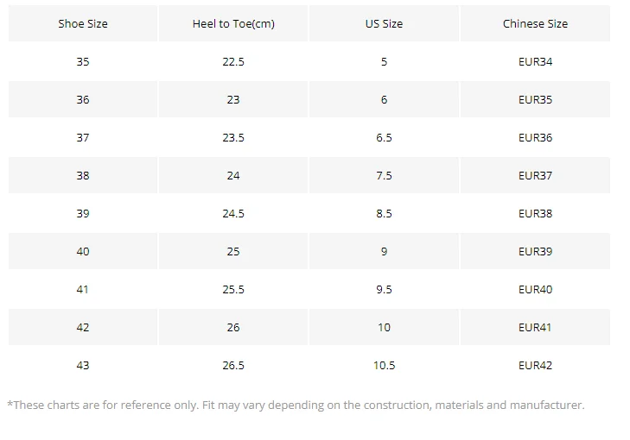This screenshot has height=440, width=630.
Task: Click the EUR38 cell
Action: (535, 213)
